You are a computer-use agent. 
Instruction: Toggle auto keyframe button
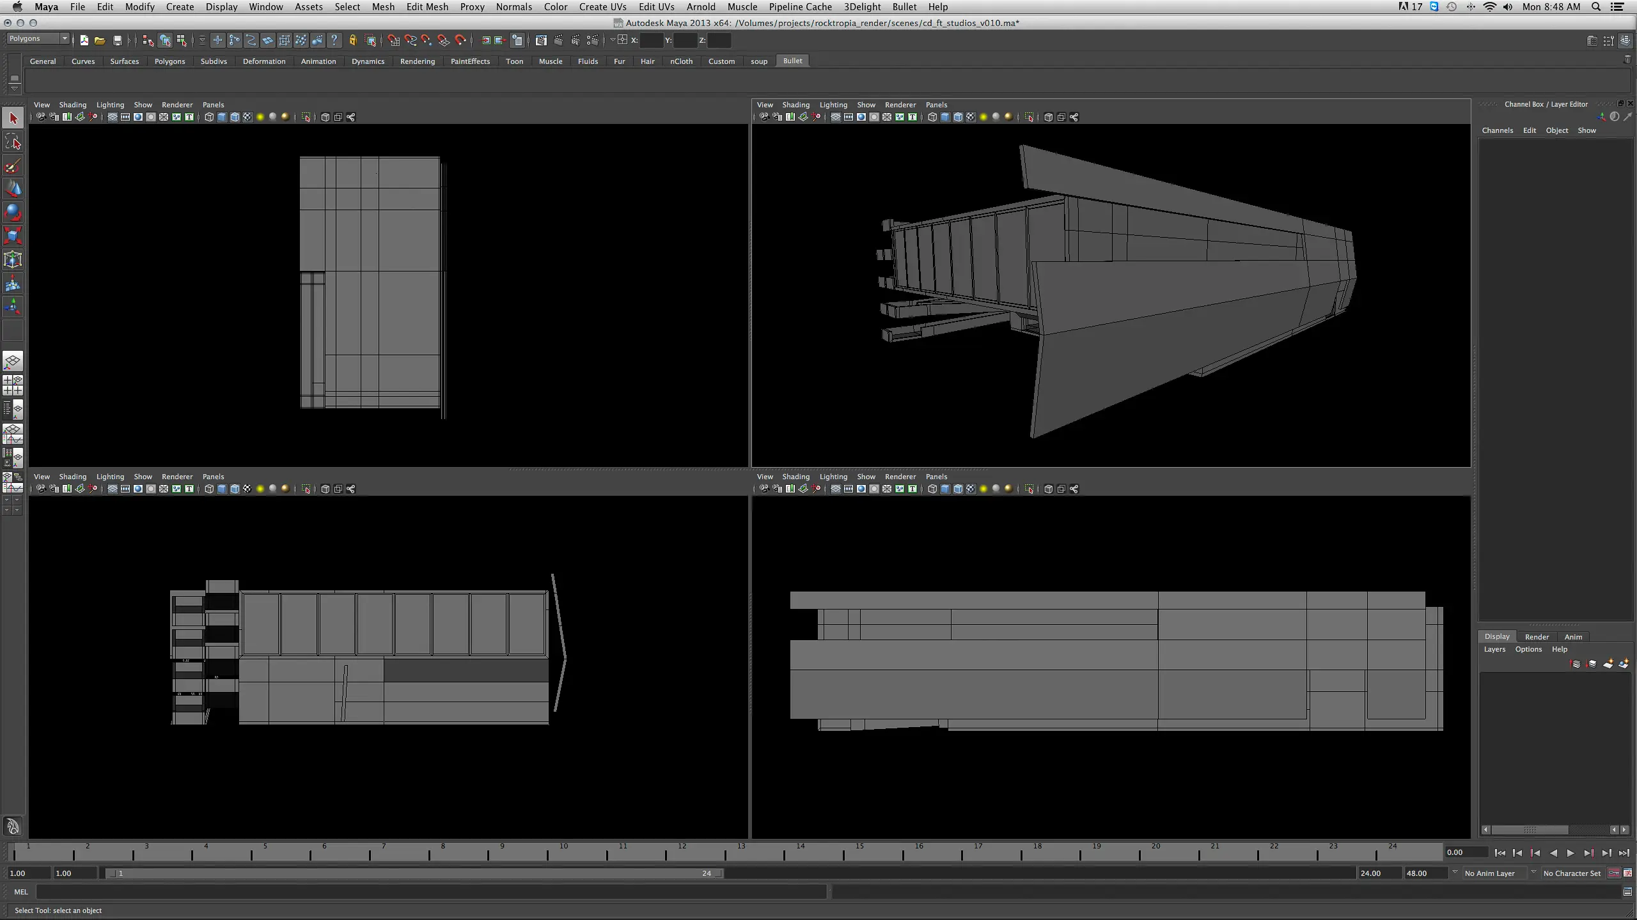1614,873
